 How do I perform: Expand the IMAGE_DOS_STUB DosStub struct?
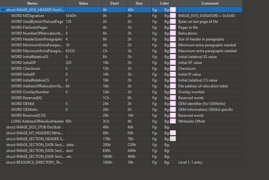click(3, 127)
